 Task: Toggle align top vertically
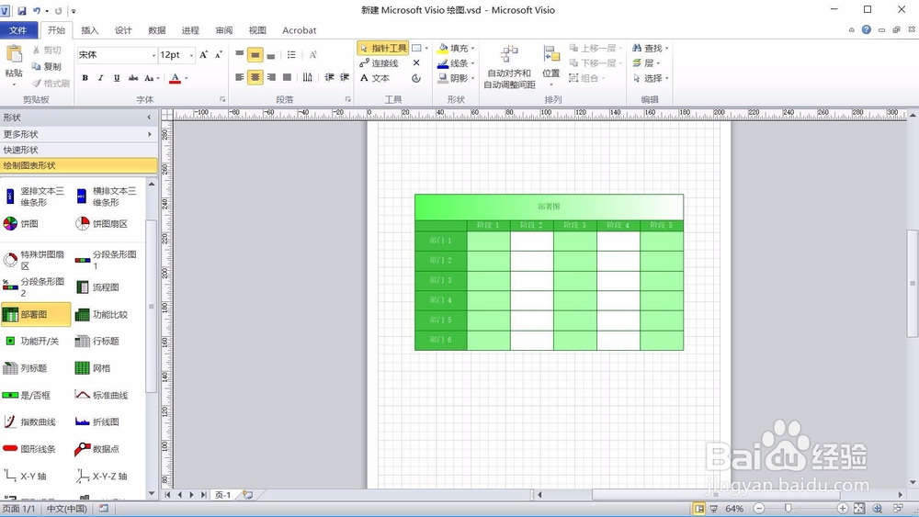click(x=240, y=55)
